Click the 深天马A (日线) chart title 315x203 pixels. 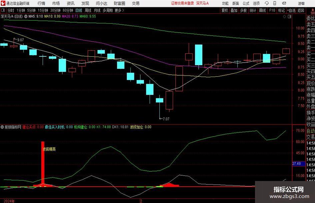12,16
